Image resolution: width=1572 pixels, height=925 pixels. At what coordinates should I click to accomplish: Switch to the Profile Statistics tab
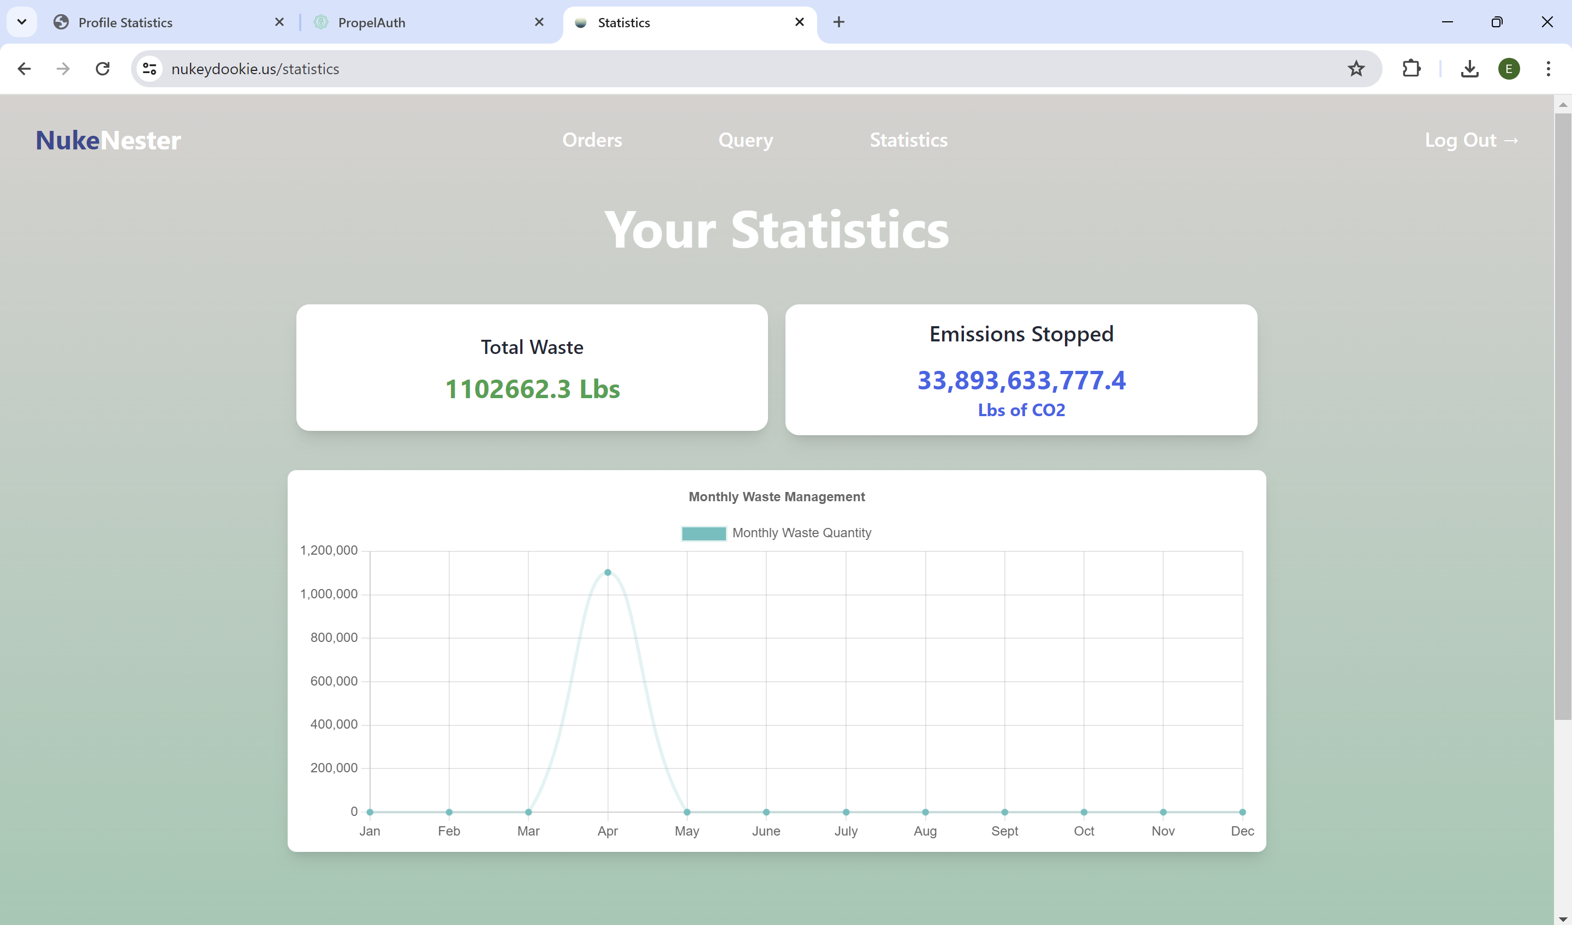click(x=125, y=22)
